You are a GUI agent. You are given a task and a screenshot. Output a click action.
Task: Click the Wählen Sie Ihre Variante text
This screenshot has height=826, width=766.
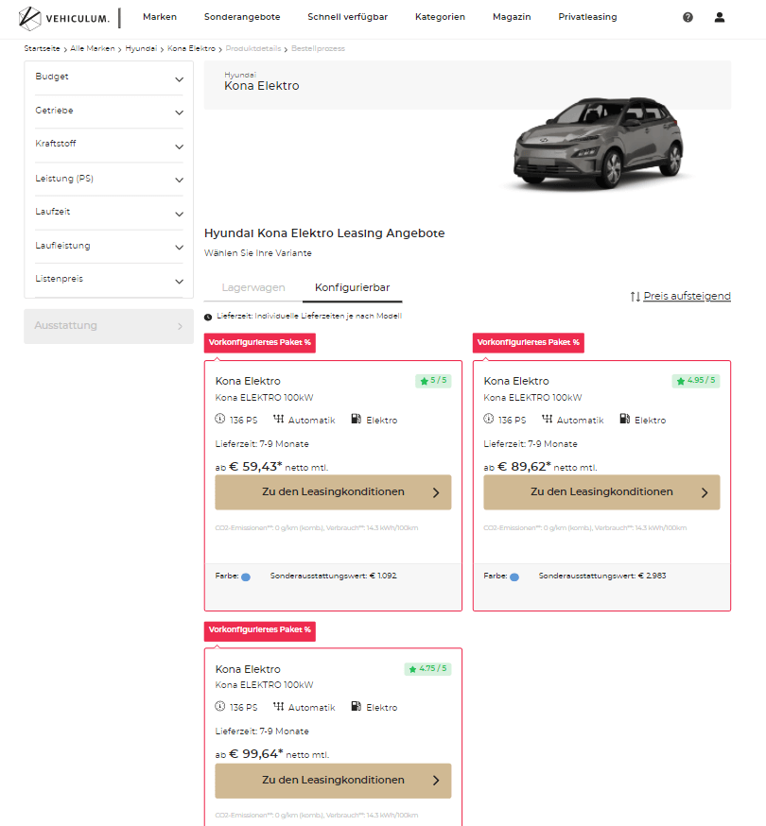point(258,253)
